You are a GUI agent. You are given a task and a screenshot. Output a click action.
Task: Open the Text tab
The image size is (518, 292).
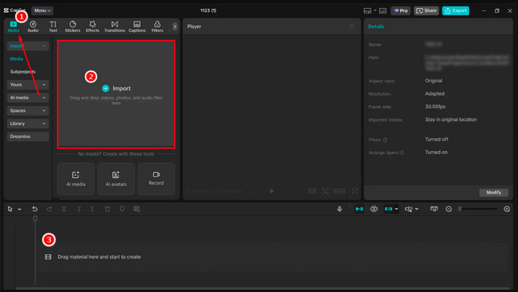(53, 27)
